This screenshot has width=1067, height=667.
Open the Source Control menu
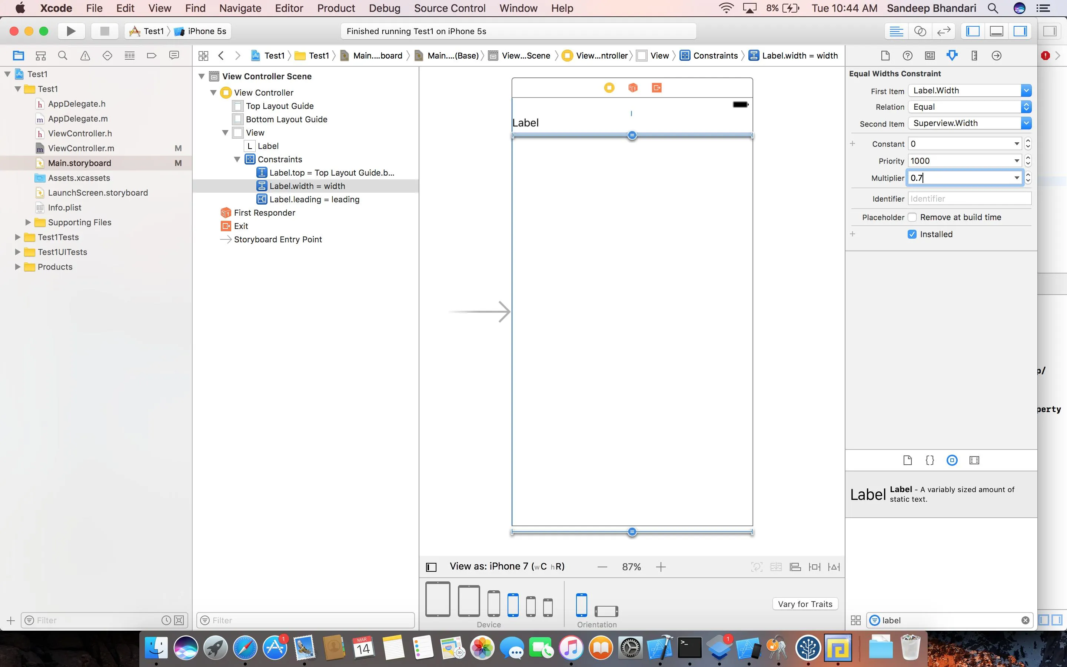(449, 8)
